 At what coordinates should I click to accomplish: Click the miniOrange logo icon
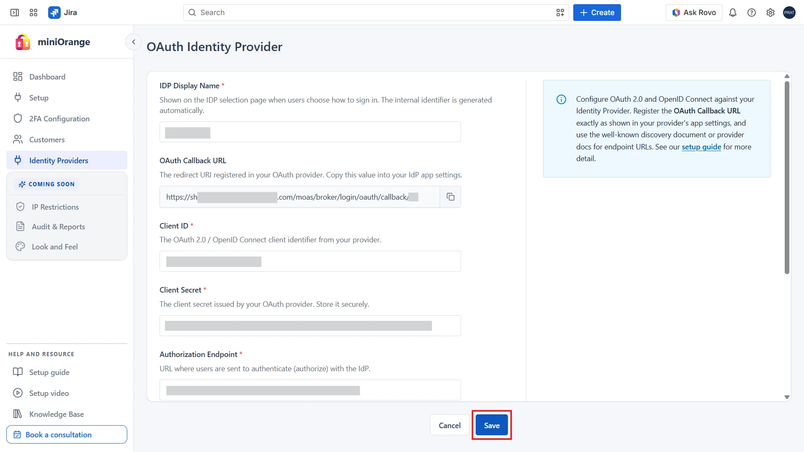(23, 42)
